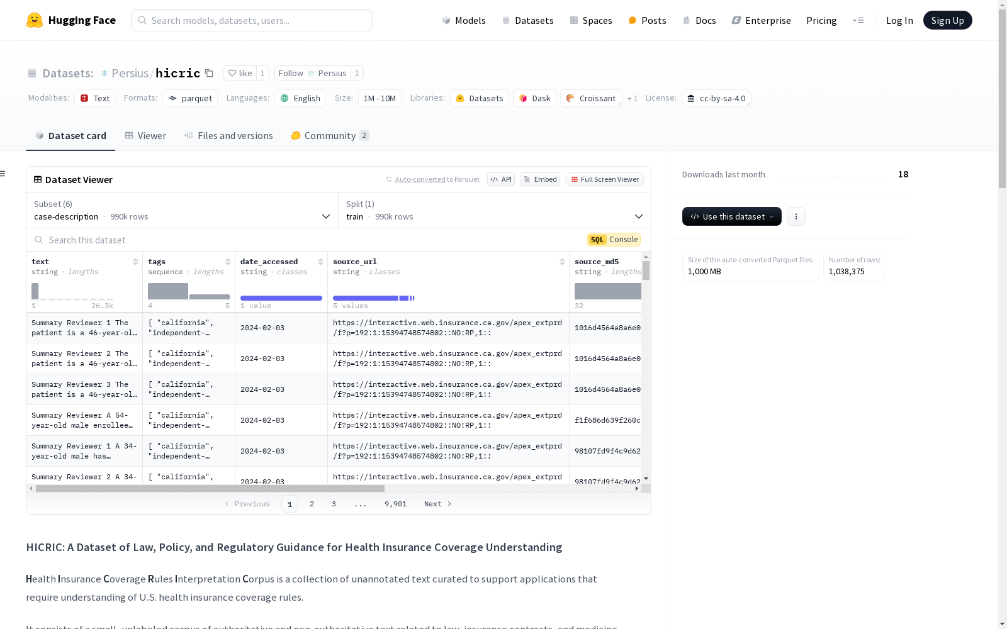
Task: Open the Use this dataset dropdown
Action: tap(732, 216)
